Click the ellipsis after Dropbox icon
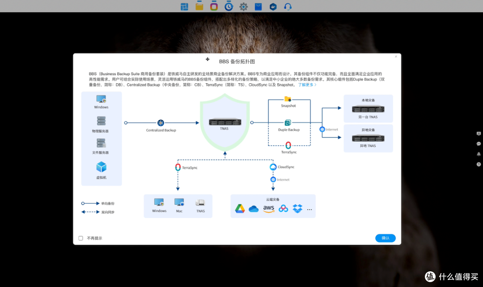Image resolution: width=483 pixels, height=287 pixels. [309, 209]
